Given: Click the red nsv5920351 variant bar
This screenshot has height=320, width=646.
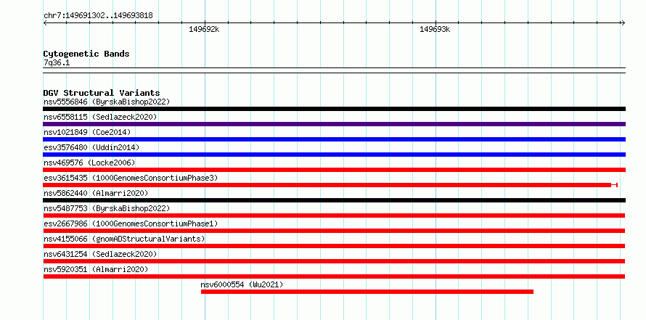Looking at the screenshot, I should (x=334, y=276).
